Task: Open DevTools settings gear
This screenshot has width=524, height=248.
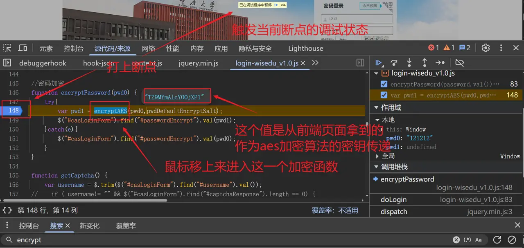Action: click(486, 48)
